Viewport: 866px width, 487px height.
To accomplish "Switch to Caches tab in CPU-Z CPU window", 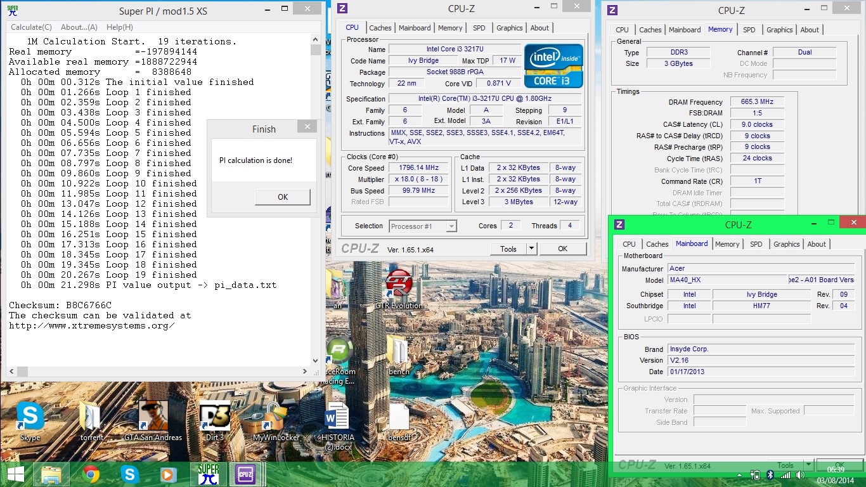I will (x=380, y=28).
